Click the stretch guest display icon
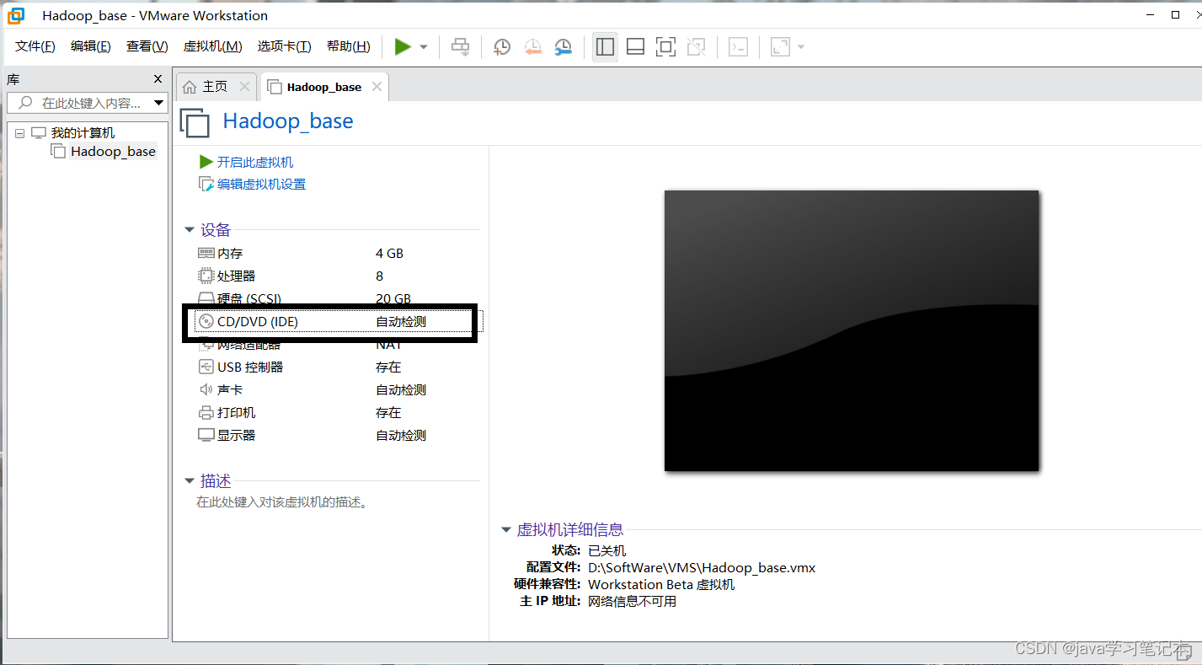This screenshot has width=1202, height=665. (x=781, y=47)
